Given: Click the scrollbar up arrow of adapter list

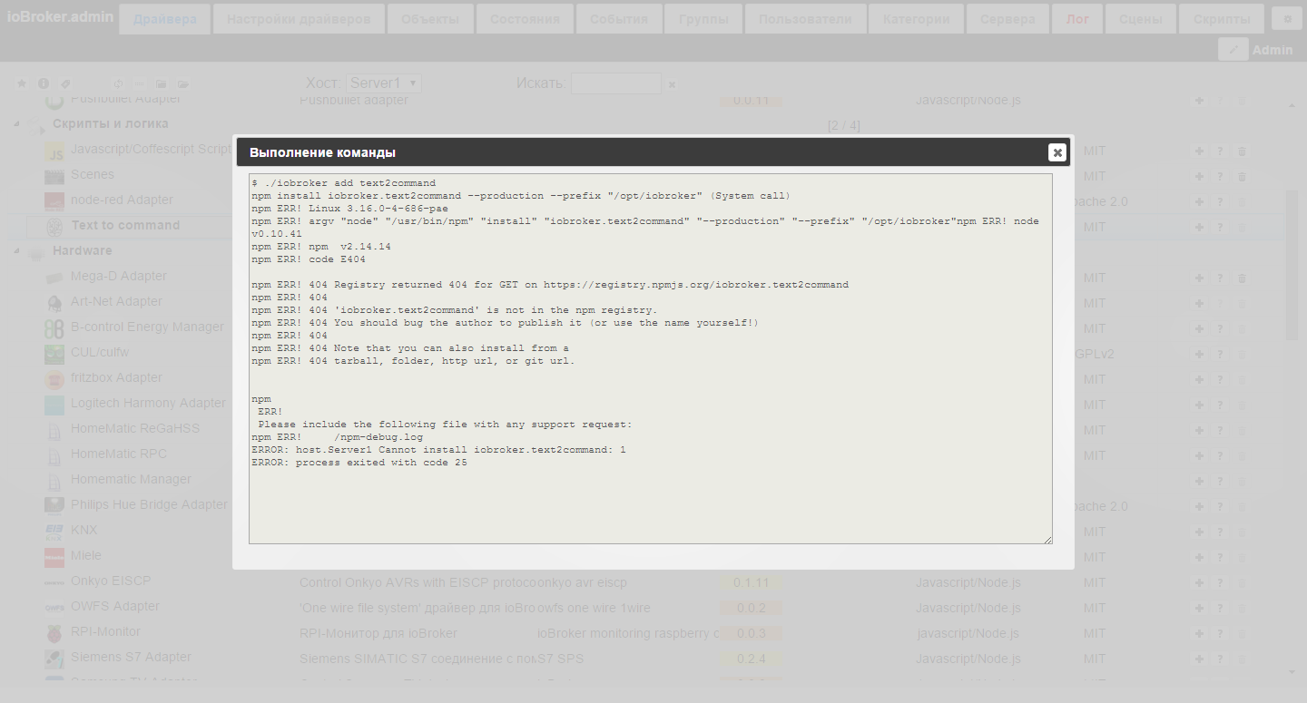Looking at the screenshot, I should 1292,106.
